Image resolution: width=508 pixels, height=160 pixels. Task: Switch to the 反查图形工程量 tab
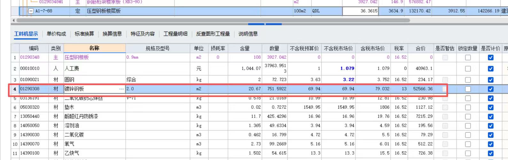213,34
